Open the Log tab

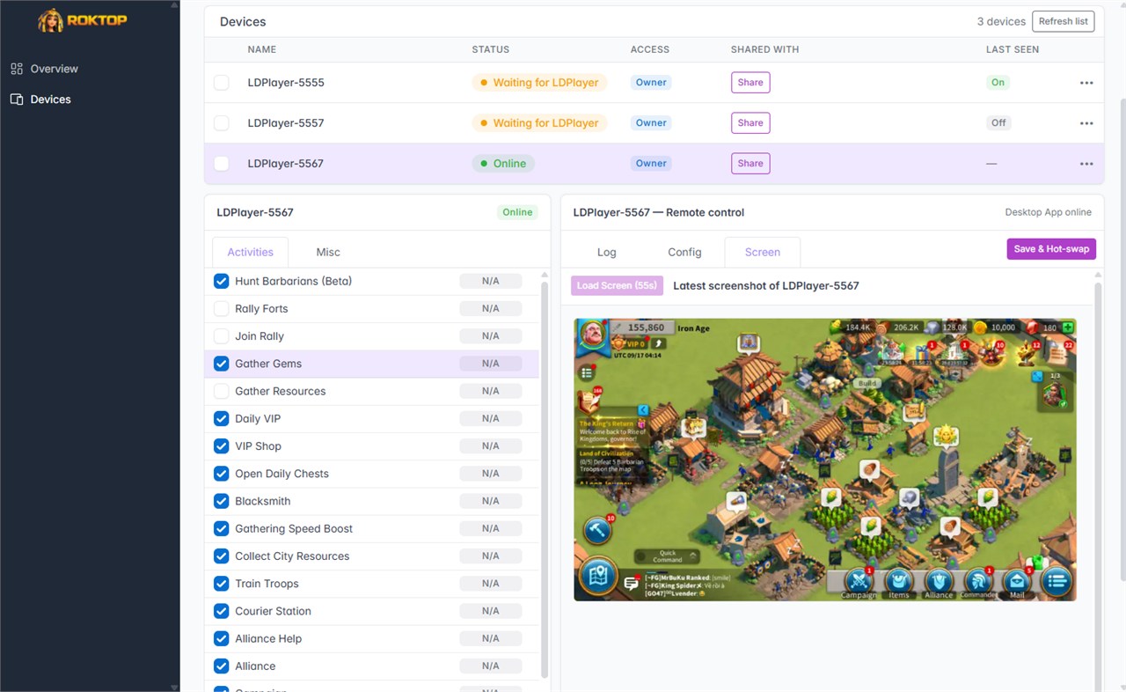[x=607, y=252]
